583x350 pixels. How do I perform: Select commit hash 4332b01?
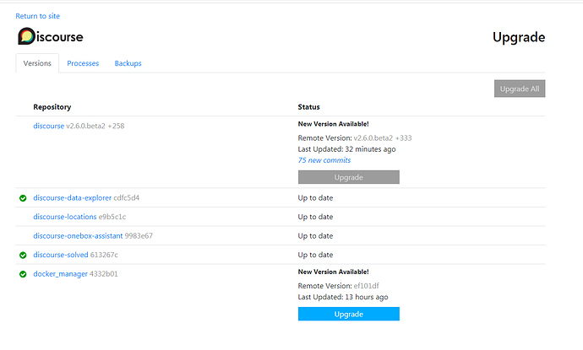(x=104, y=274)
